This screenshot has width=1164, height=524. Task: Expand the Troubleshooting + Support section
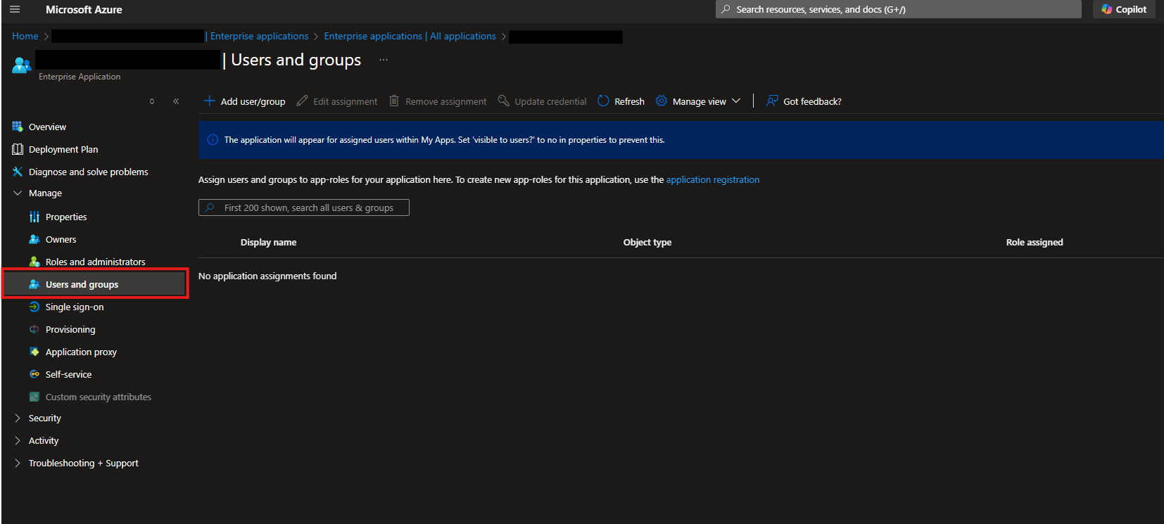click(18, 463)
